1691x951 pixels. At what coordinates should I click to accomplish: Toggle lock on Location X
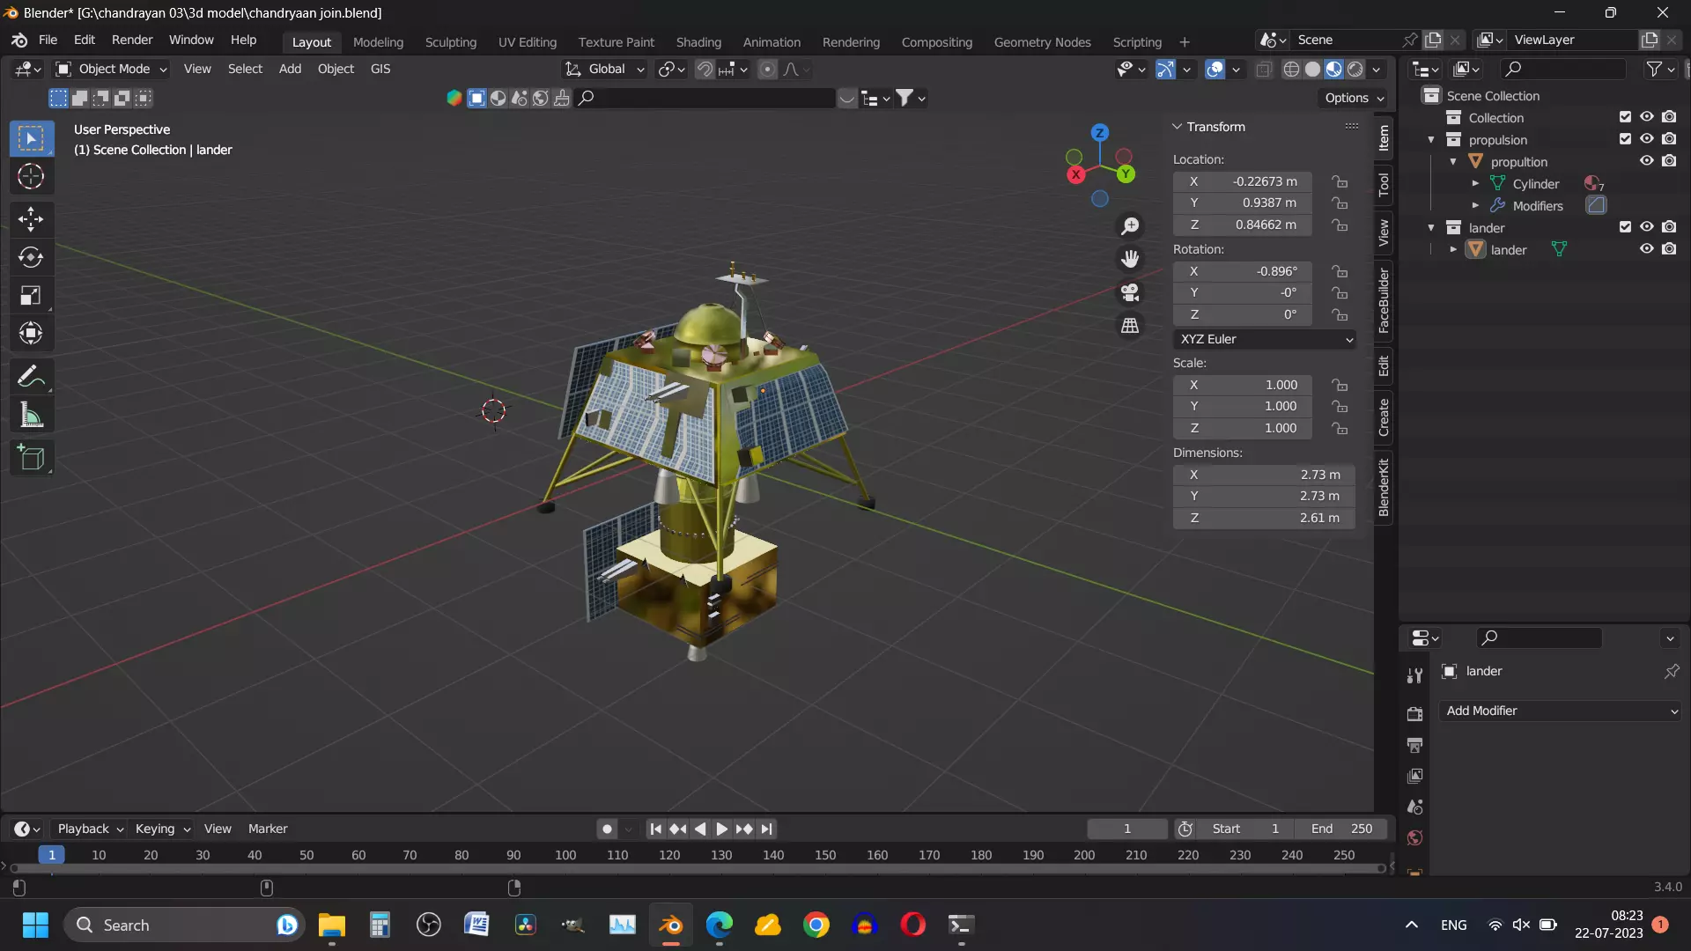click(1340, 181)
